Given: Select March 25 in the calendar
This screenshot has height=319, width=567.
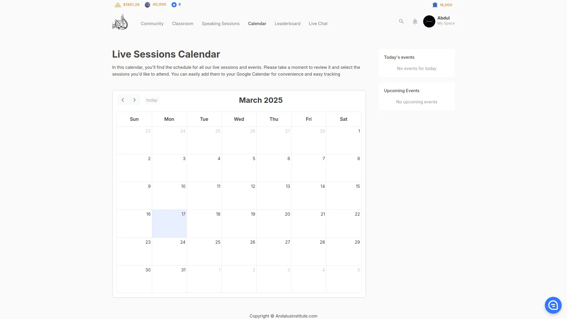Looking at the screenshot, I should click(x=204, y=251).
